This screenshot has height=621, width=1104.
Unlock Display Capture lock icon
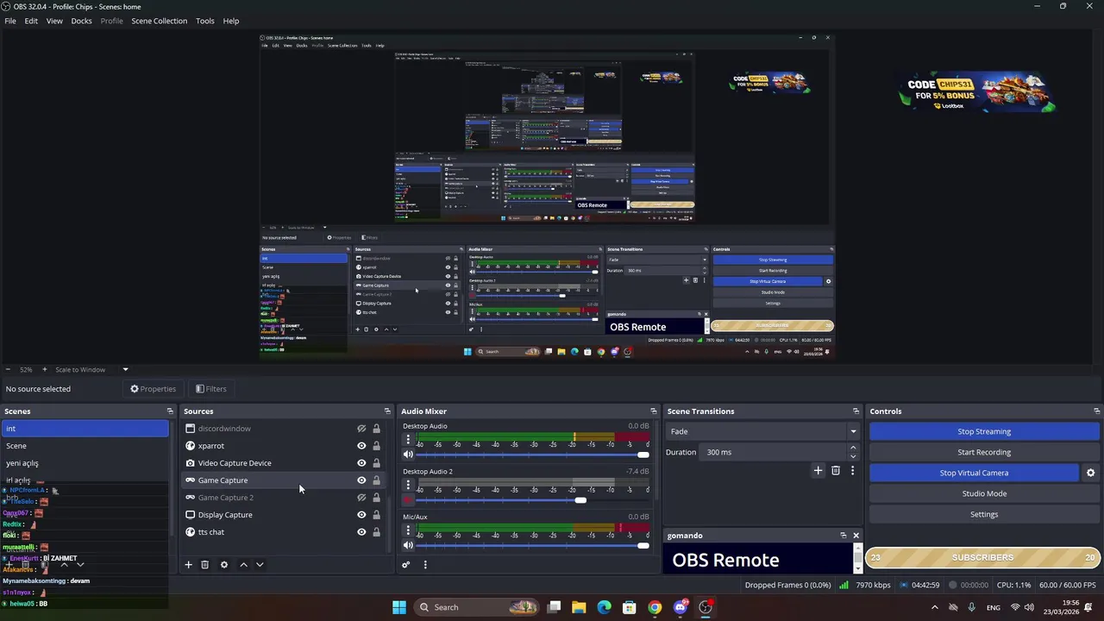(x=376, y=515)
